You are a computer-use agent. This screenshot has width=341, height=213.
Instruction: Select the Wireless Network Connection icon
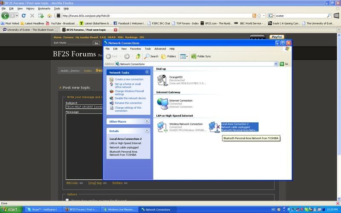pos(162,127)
